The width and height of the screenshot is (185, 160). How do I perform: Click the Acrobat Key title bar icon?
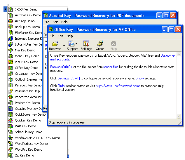[x=46, y=15]
